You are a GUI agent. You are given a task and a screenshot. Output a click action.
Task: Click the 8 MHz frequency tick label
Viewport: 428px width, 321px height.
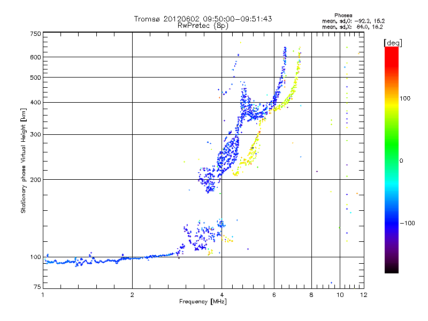(311, 295)
